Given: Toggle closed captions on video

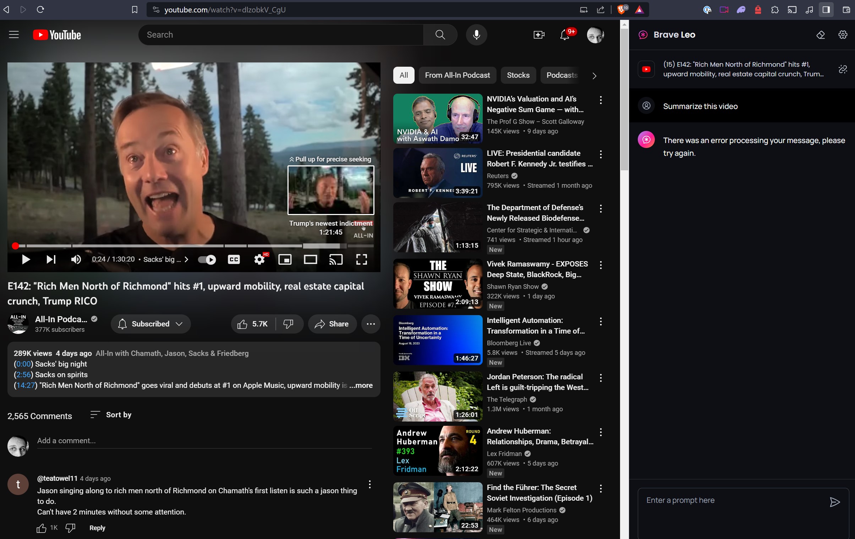Looking at the screenshot, I should (234, 259).
